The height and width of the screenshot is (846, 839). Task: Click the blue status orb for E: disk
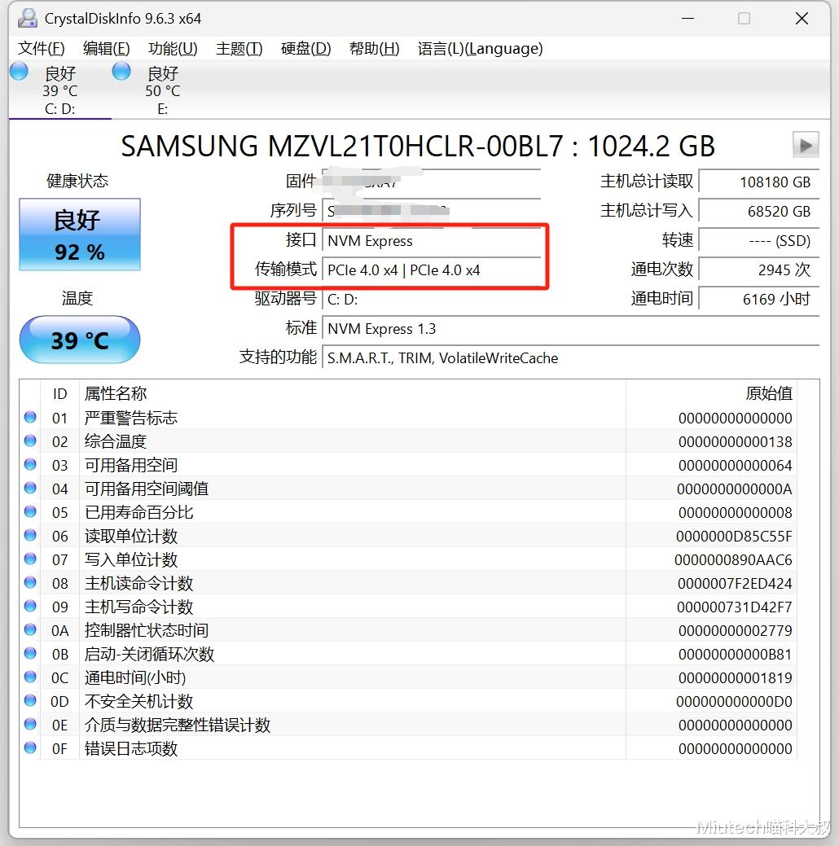point(121,71)
